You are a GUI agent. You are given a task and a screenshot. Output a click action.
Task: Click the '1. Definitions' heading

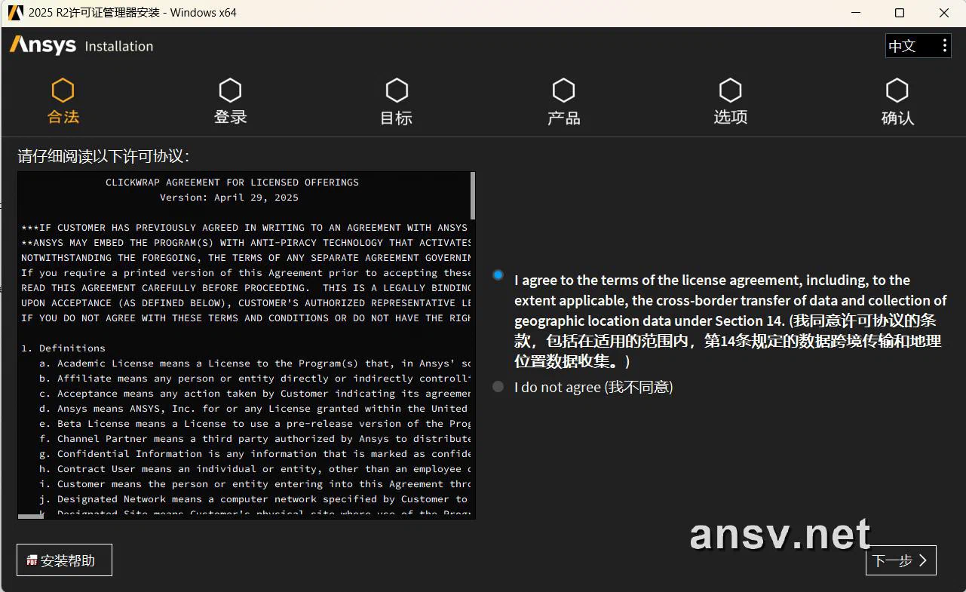[63, 348]
